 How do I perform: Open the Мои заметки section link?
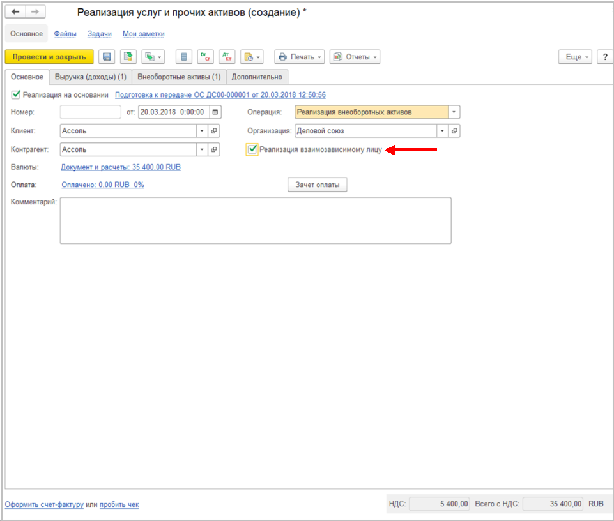[x=143, y=34]
